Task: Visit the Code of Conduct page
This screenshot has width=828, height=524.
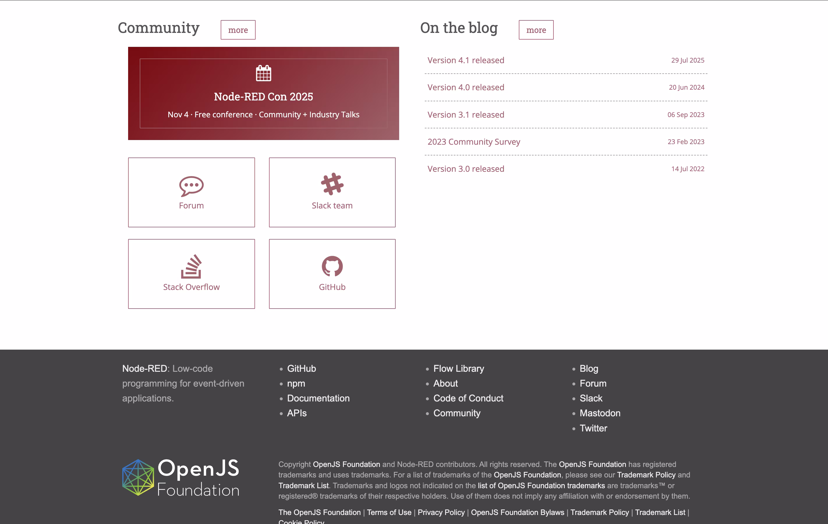Action: tap(468, 398)
